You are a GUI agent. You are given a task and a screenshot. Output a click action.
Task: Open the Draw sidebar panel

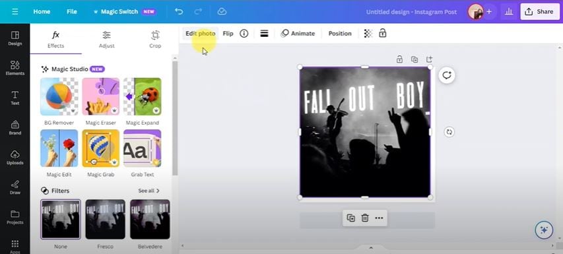pos(15,187)
